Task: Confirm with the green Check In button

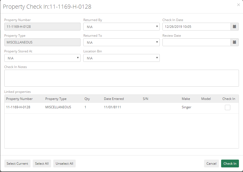Action: [x=230, y=163]
